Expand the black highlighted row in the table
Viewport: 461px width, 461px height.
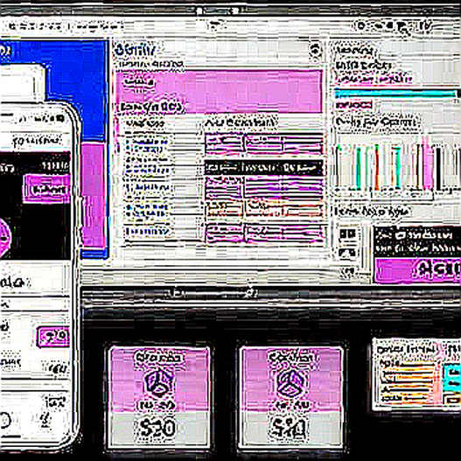coord(263,168)
